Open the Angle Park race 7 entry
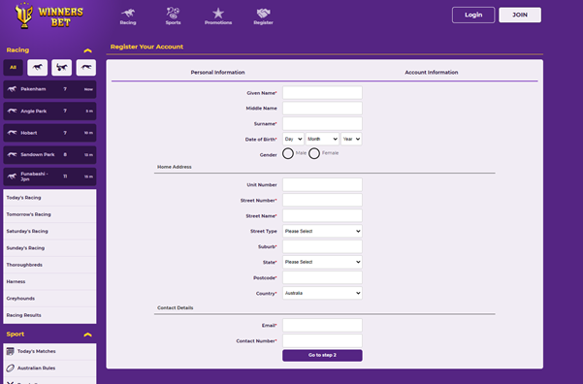The width and height of the screenshot is (583, 384). point(49,112)
